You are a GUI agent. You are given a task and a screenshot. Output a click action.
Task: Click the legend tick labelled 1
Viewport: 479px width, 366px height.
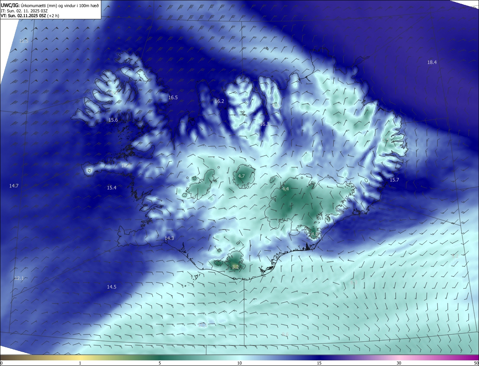80,363
